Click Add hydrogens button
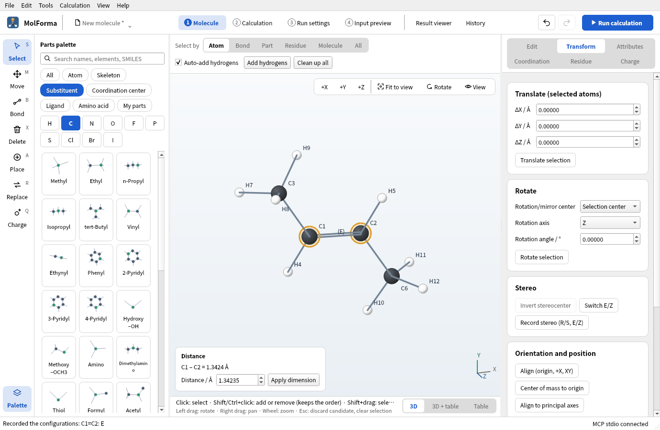The width and height of the screenshot is (660, 430). [267, 63]
